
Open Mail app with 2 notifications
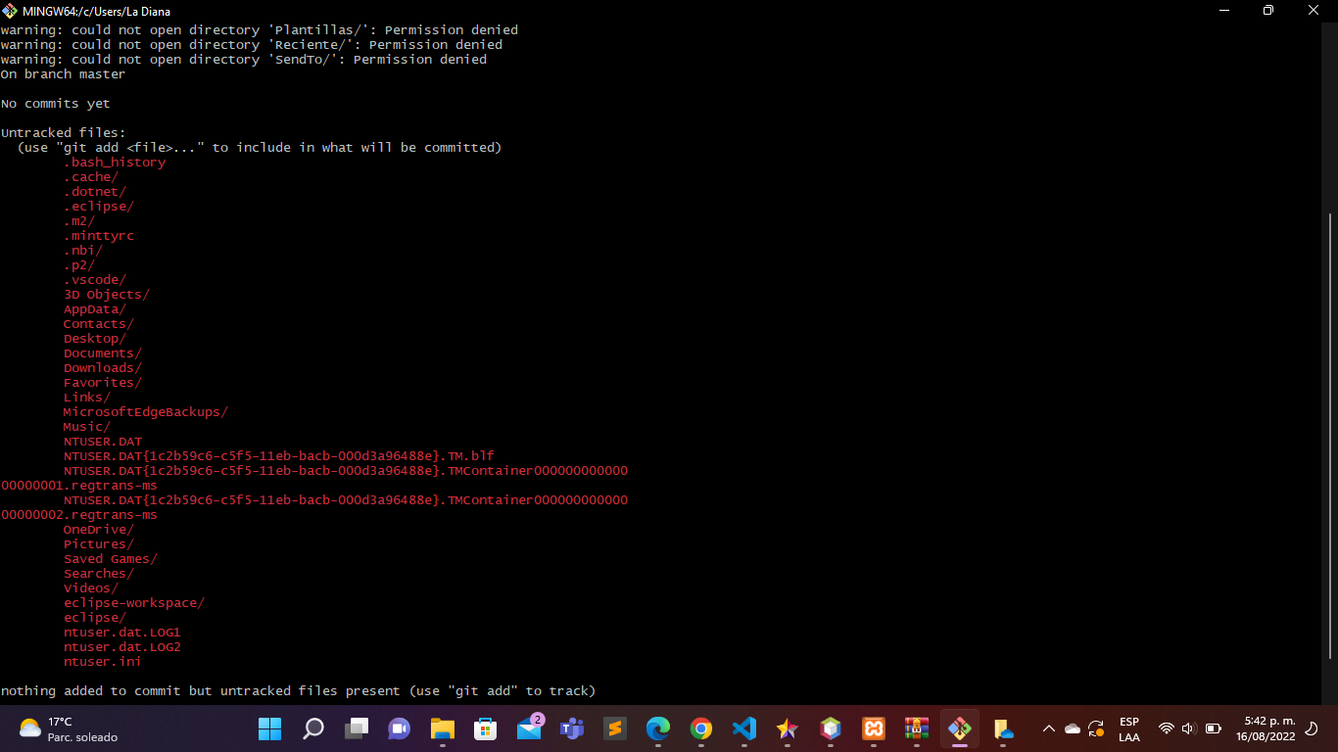tap(529, 728)
